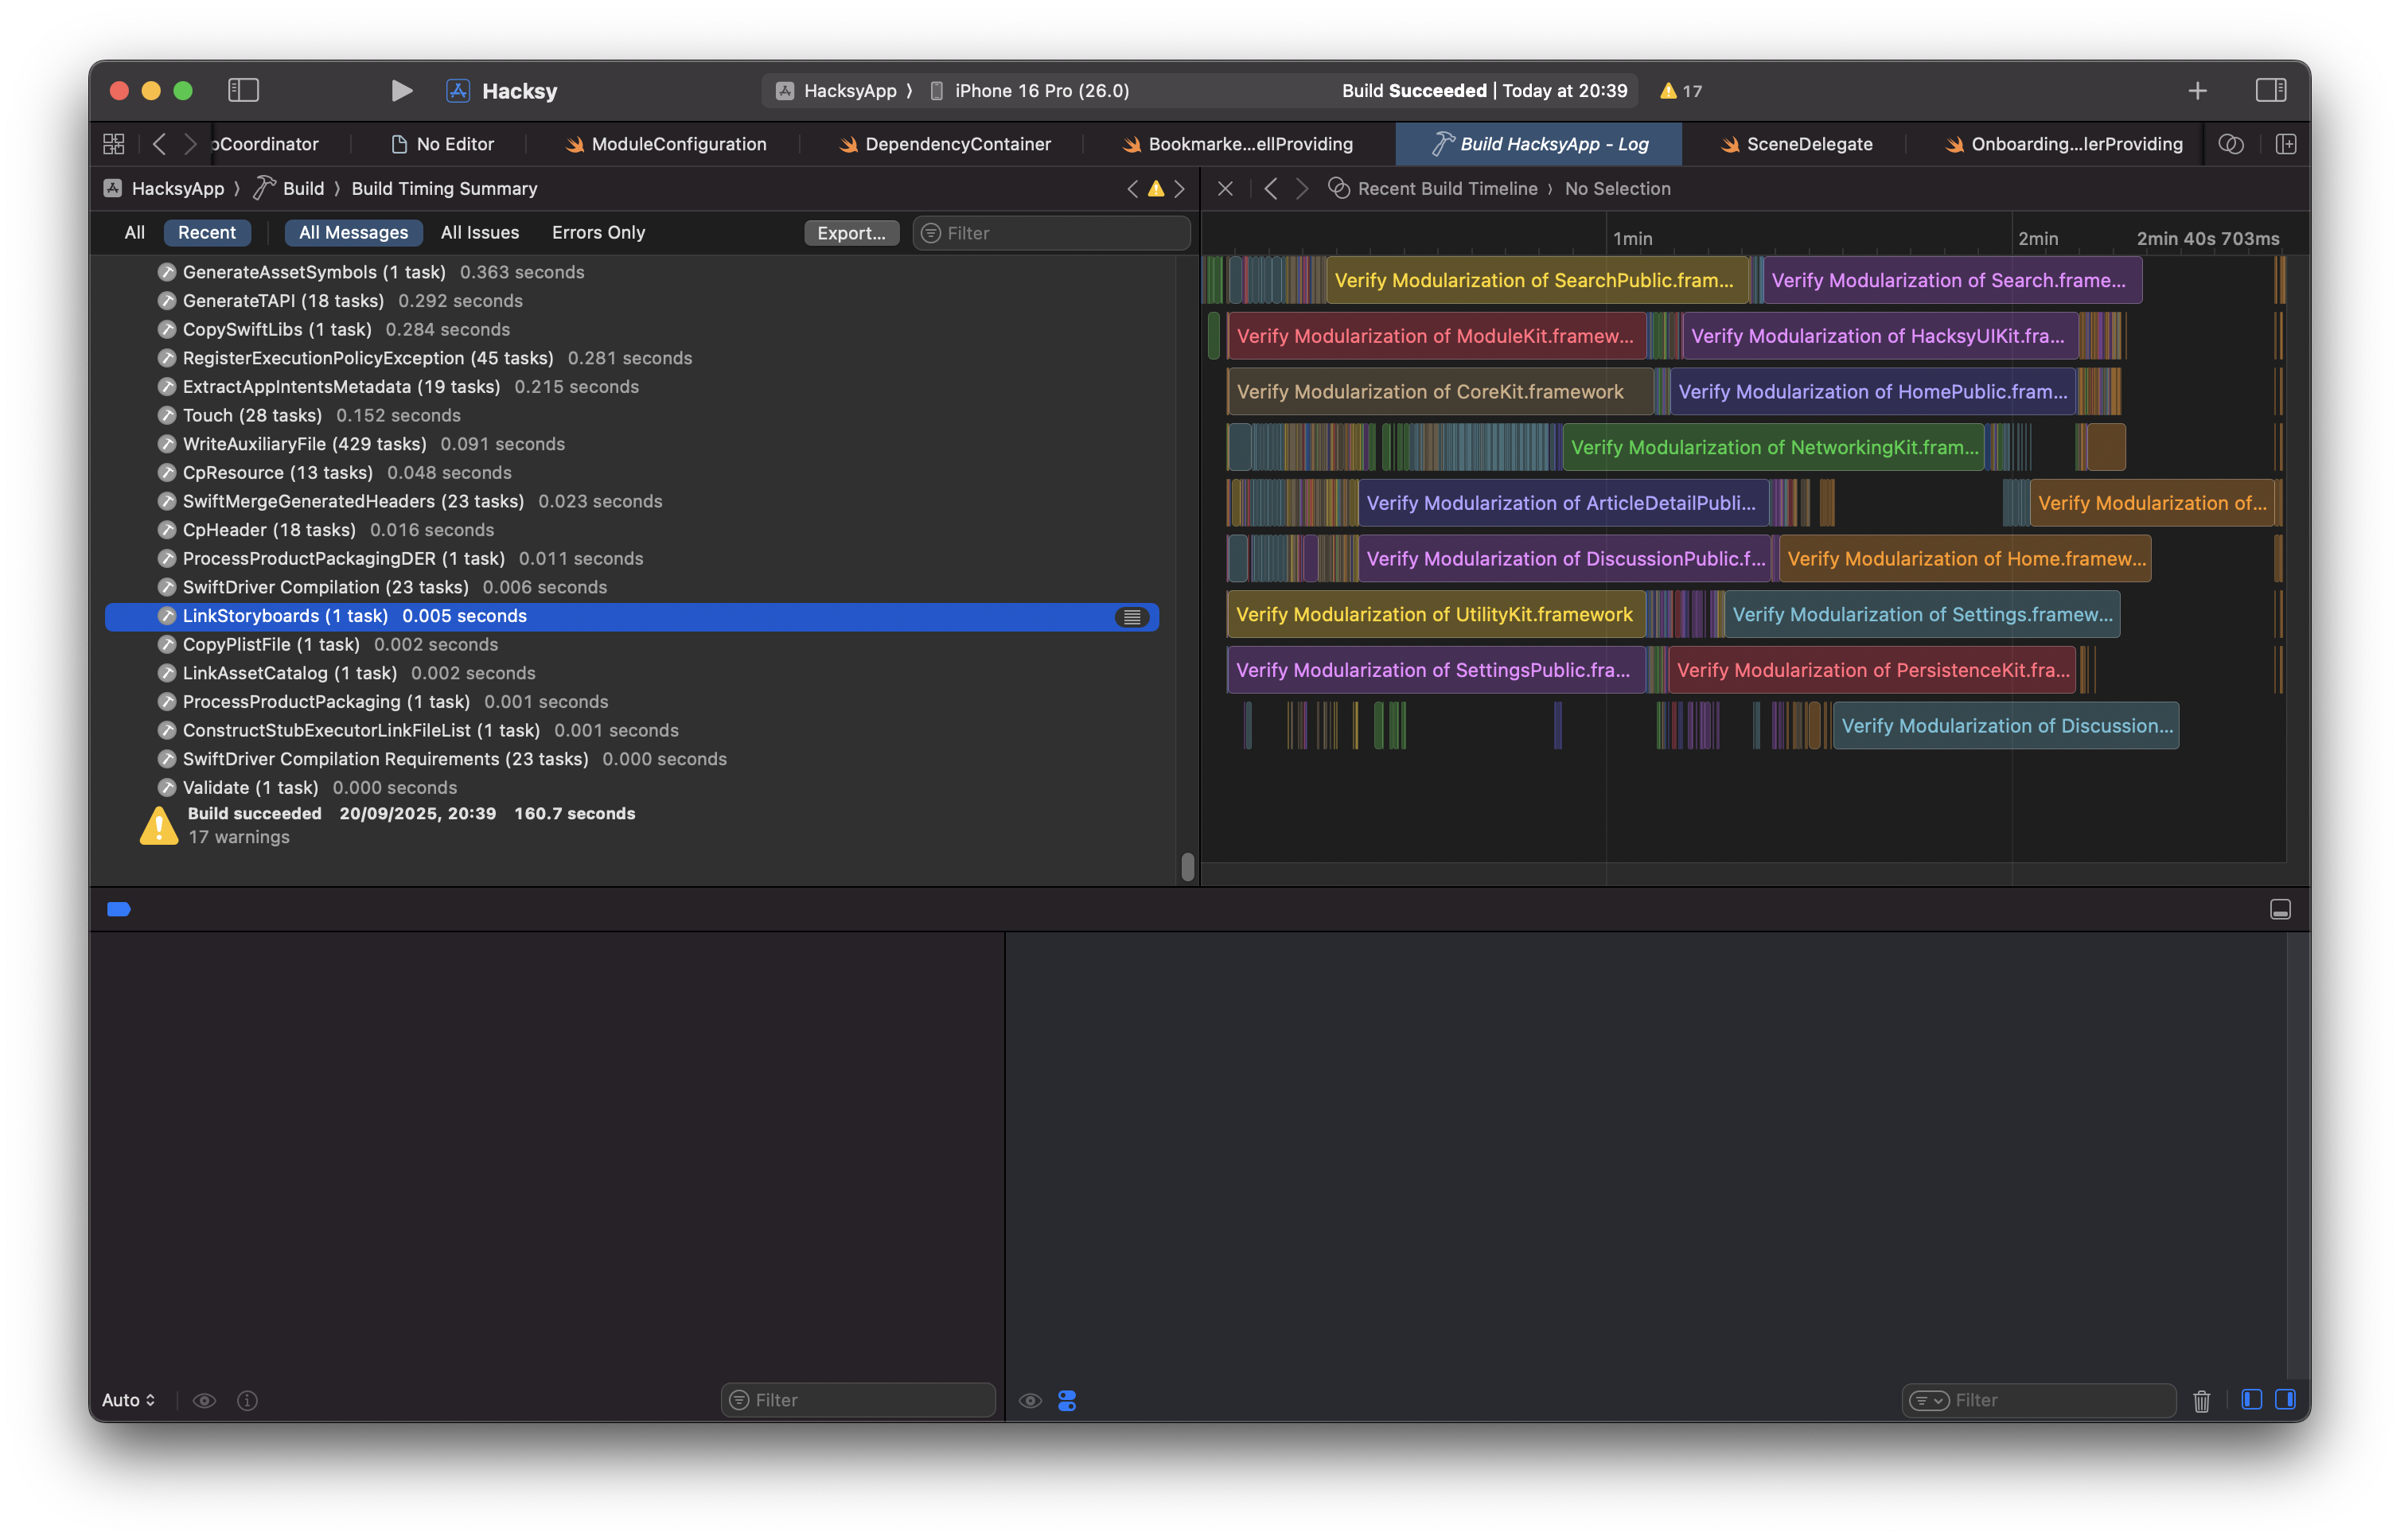Image resolution: width=2400 pixels, height=1540 pixels.
Task: Click the Export... button
Action: (x=851, y=233)
